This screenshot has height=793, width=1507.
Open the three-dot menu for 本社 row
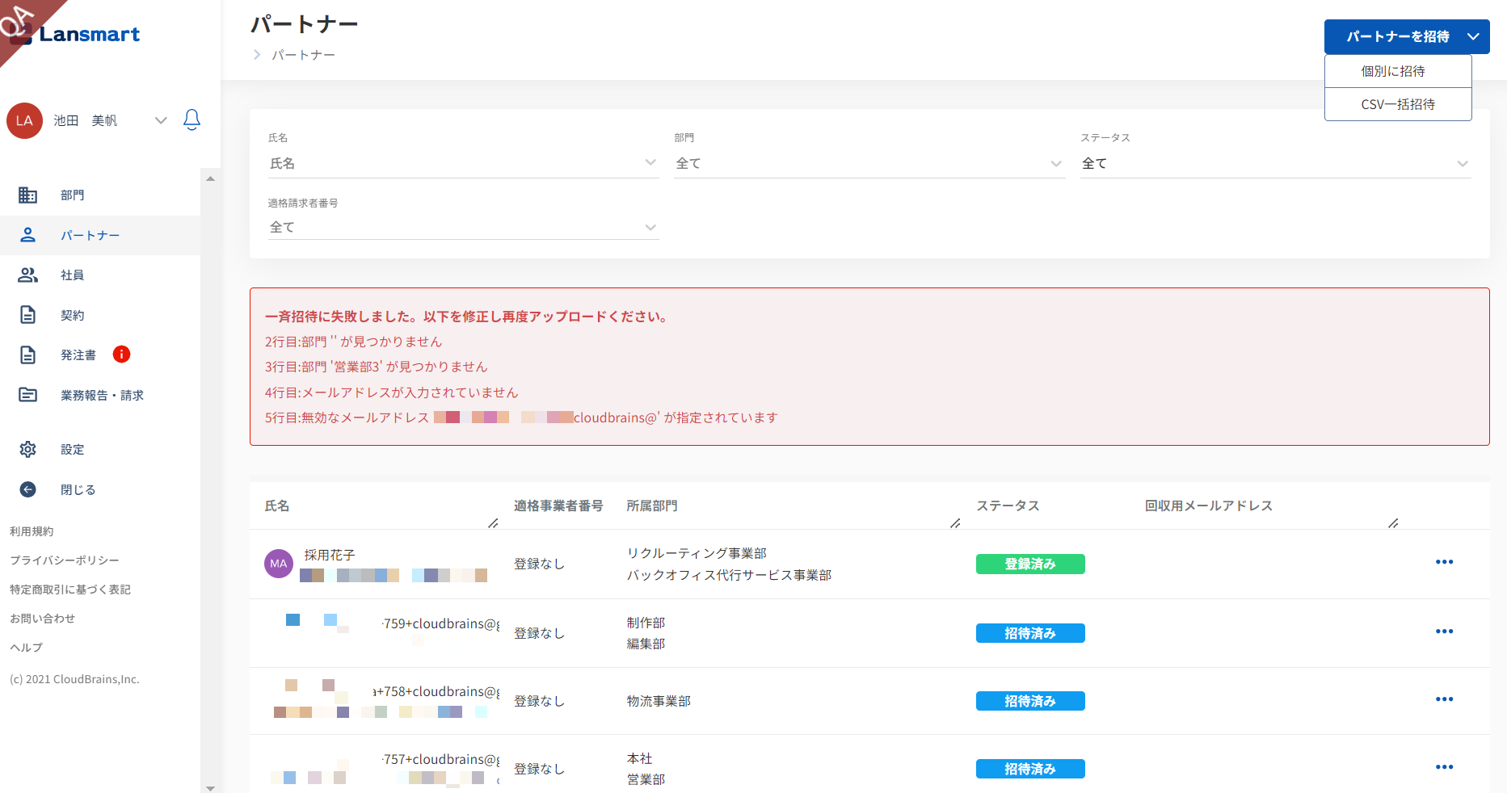[1444, 767]
